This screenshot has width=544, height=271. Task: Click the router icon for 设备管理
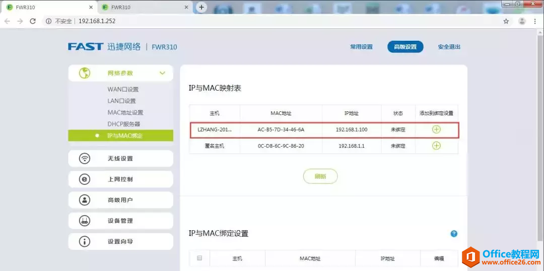pyautogui.click(x=85, y=221)
